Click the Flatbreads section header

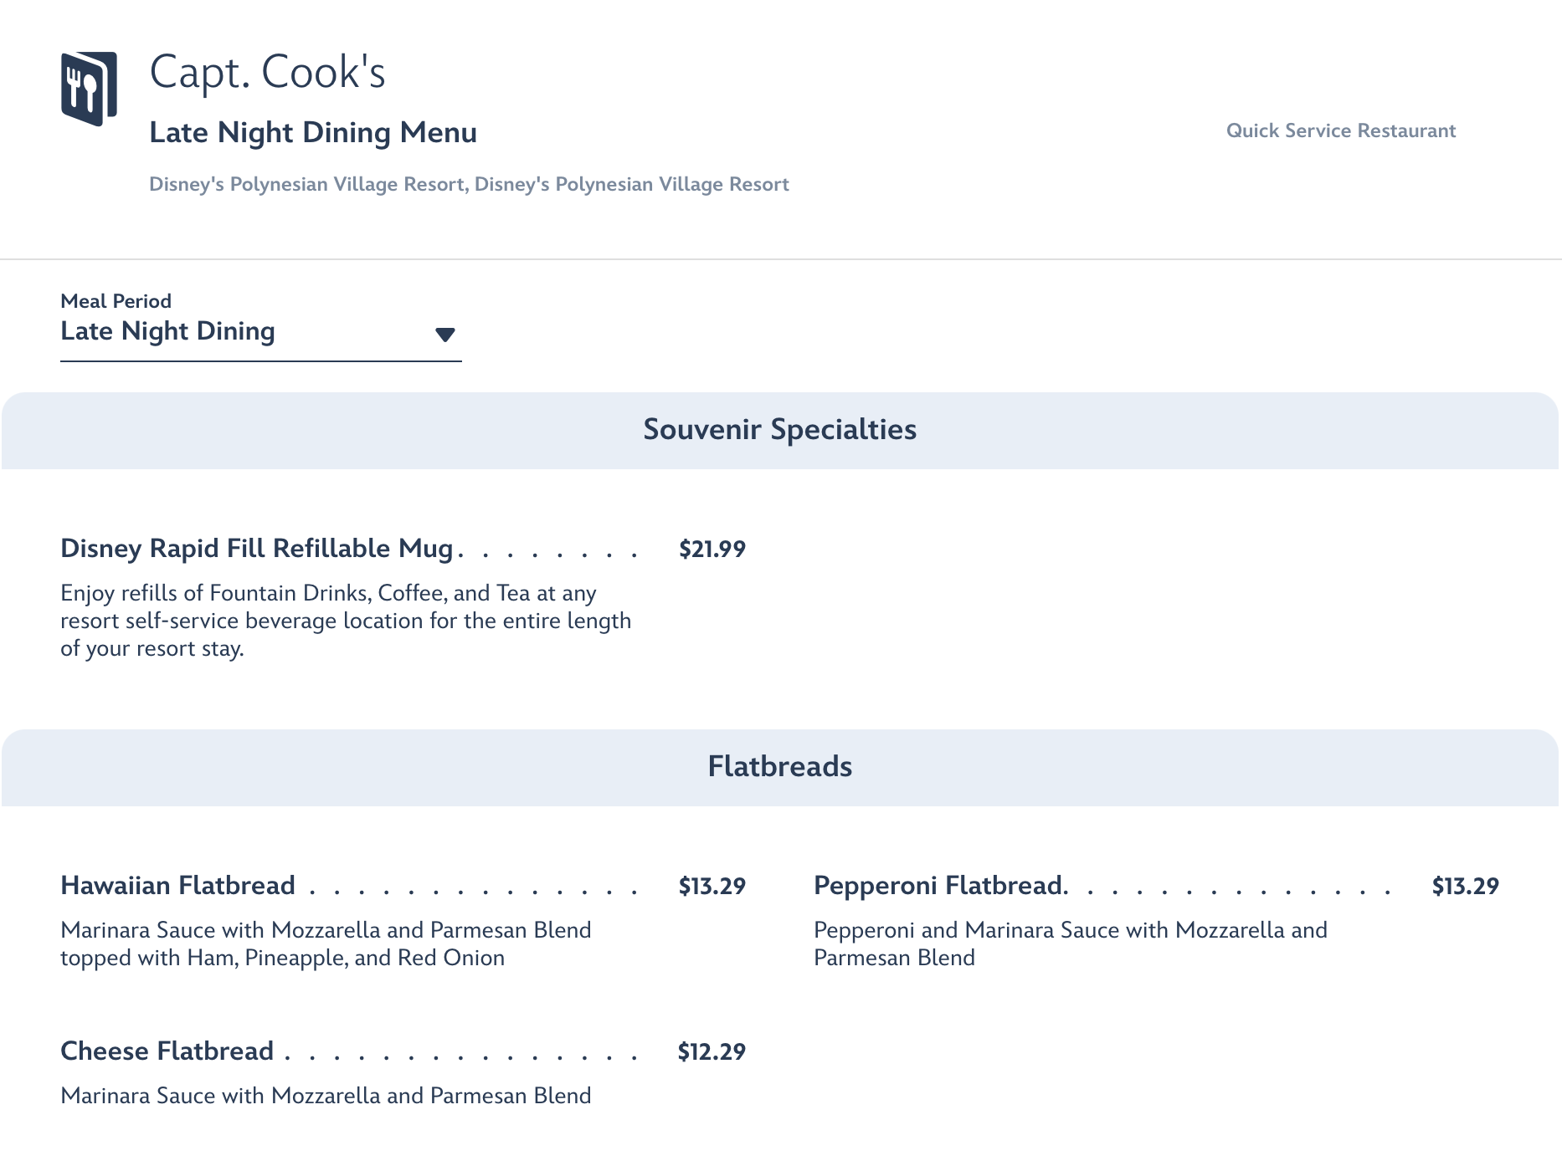coord(779,767)
